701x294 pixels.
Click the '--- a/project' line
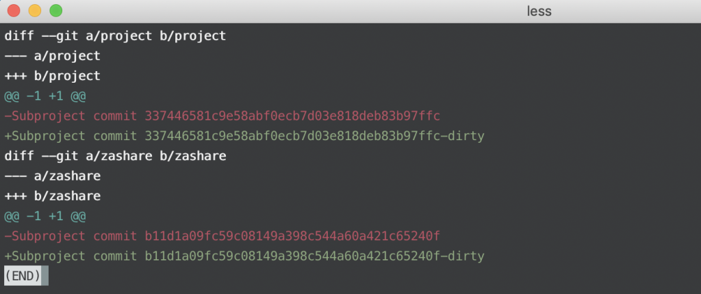point(52,56)
